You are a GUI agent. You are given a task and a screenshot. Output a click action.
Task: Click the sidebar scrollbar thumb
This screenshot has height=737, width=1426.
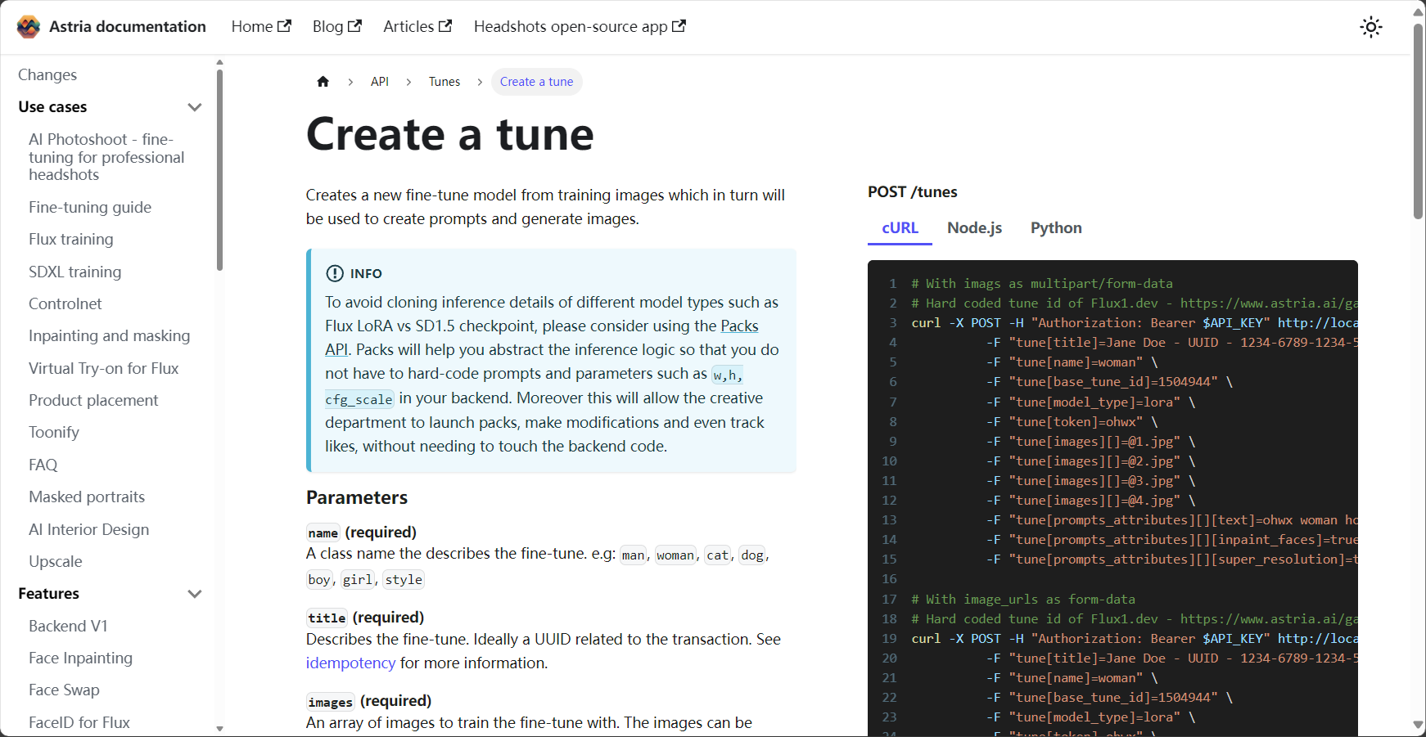(x=219, y=170)
